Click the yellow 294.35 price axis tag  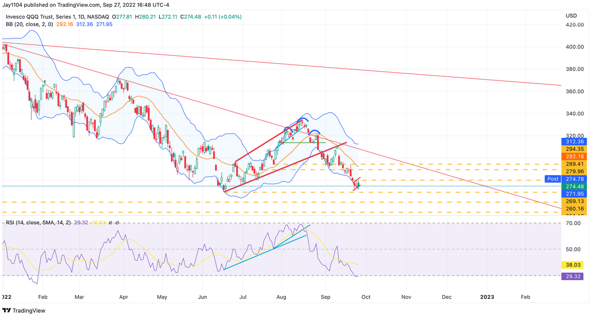coord(575,149)
